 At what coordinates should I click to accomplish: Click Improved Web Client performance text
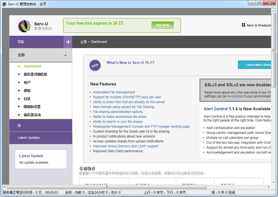[x=118, y=151]
